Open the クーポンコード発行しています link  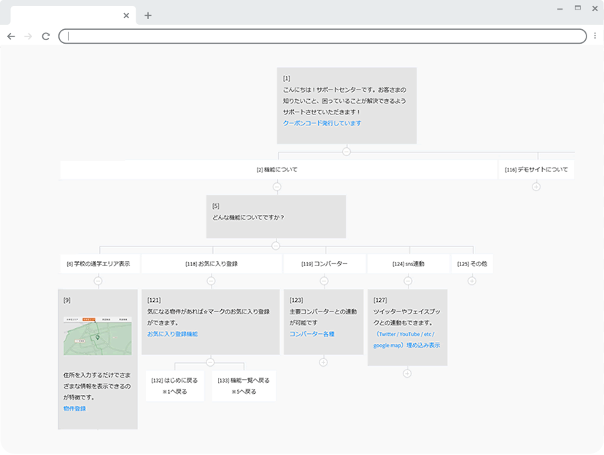(x=322, y=123)
